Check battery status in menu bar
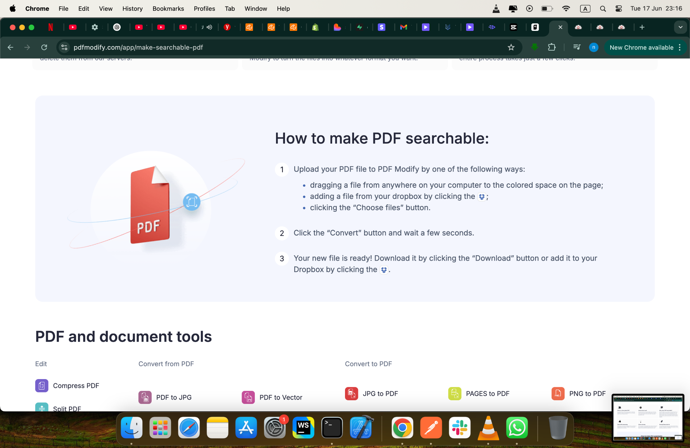690x448 pixels. point(547,9)
